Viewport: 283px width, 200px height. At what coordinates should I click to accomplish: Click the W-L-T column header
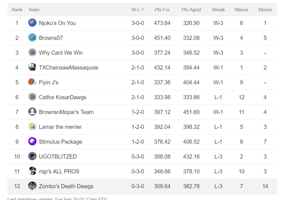[x=138, y=10]
